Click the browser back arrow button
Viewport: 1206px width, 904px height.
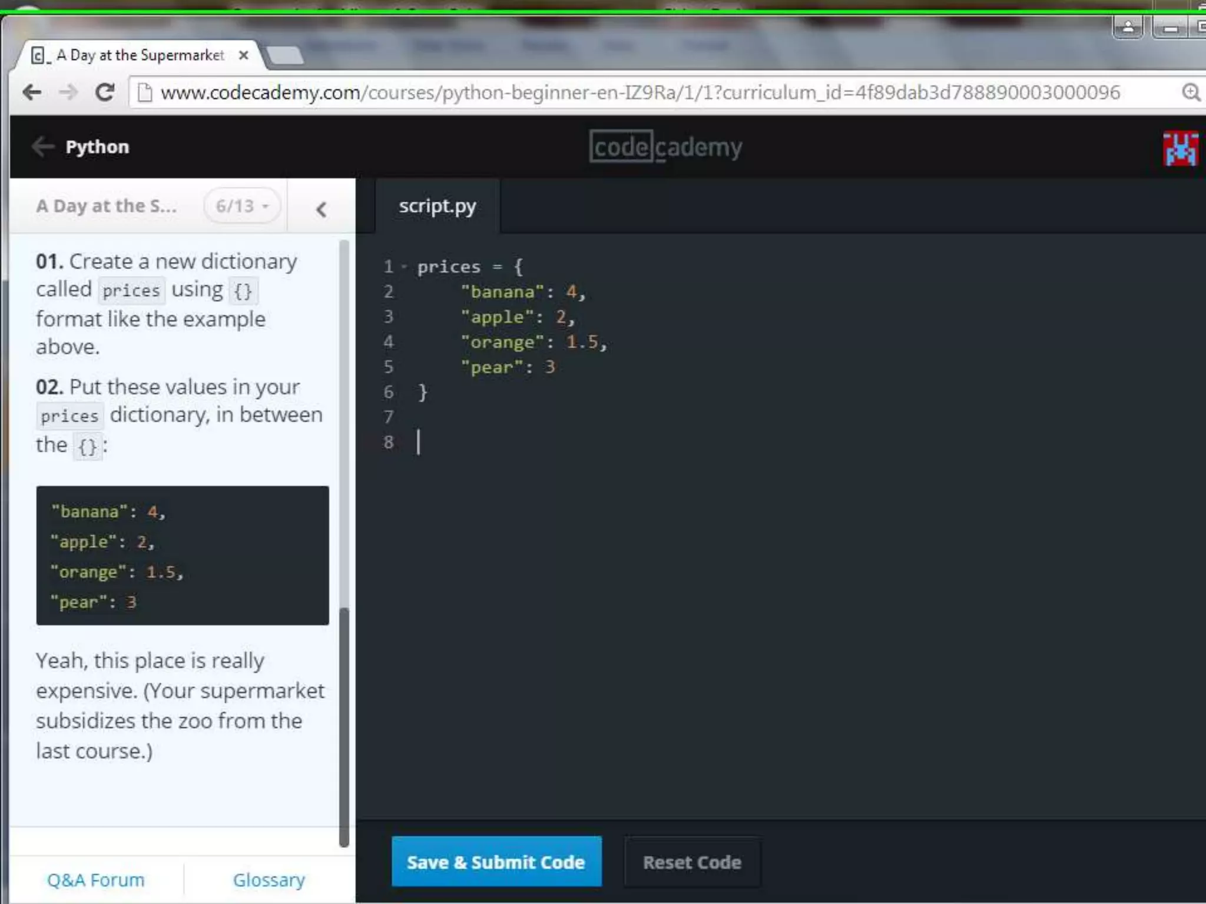[x=32, y=92]
